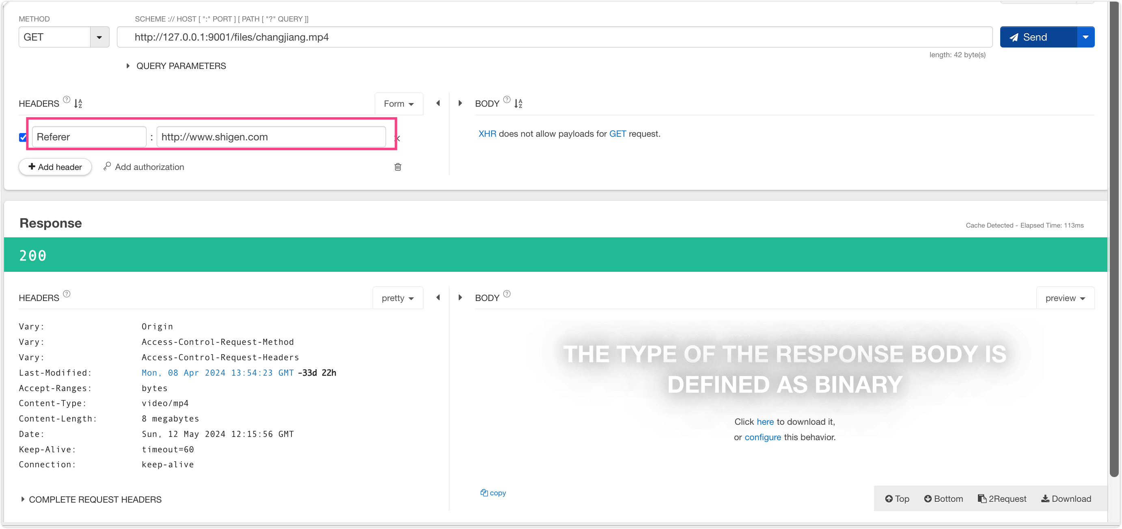Click the pretty dropdown in response headers

397,298
